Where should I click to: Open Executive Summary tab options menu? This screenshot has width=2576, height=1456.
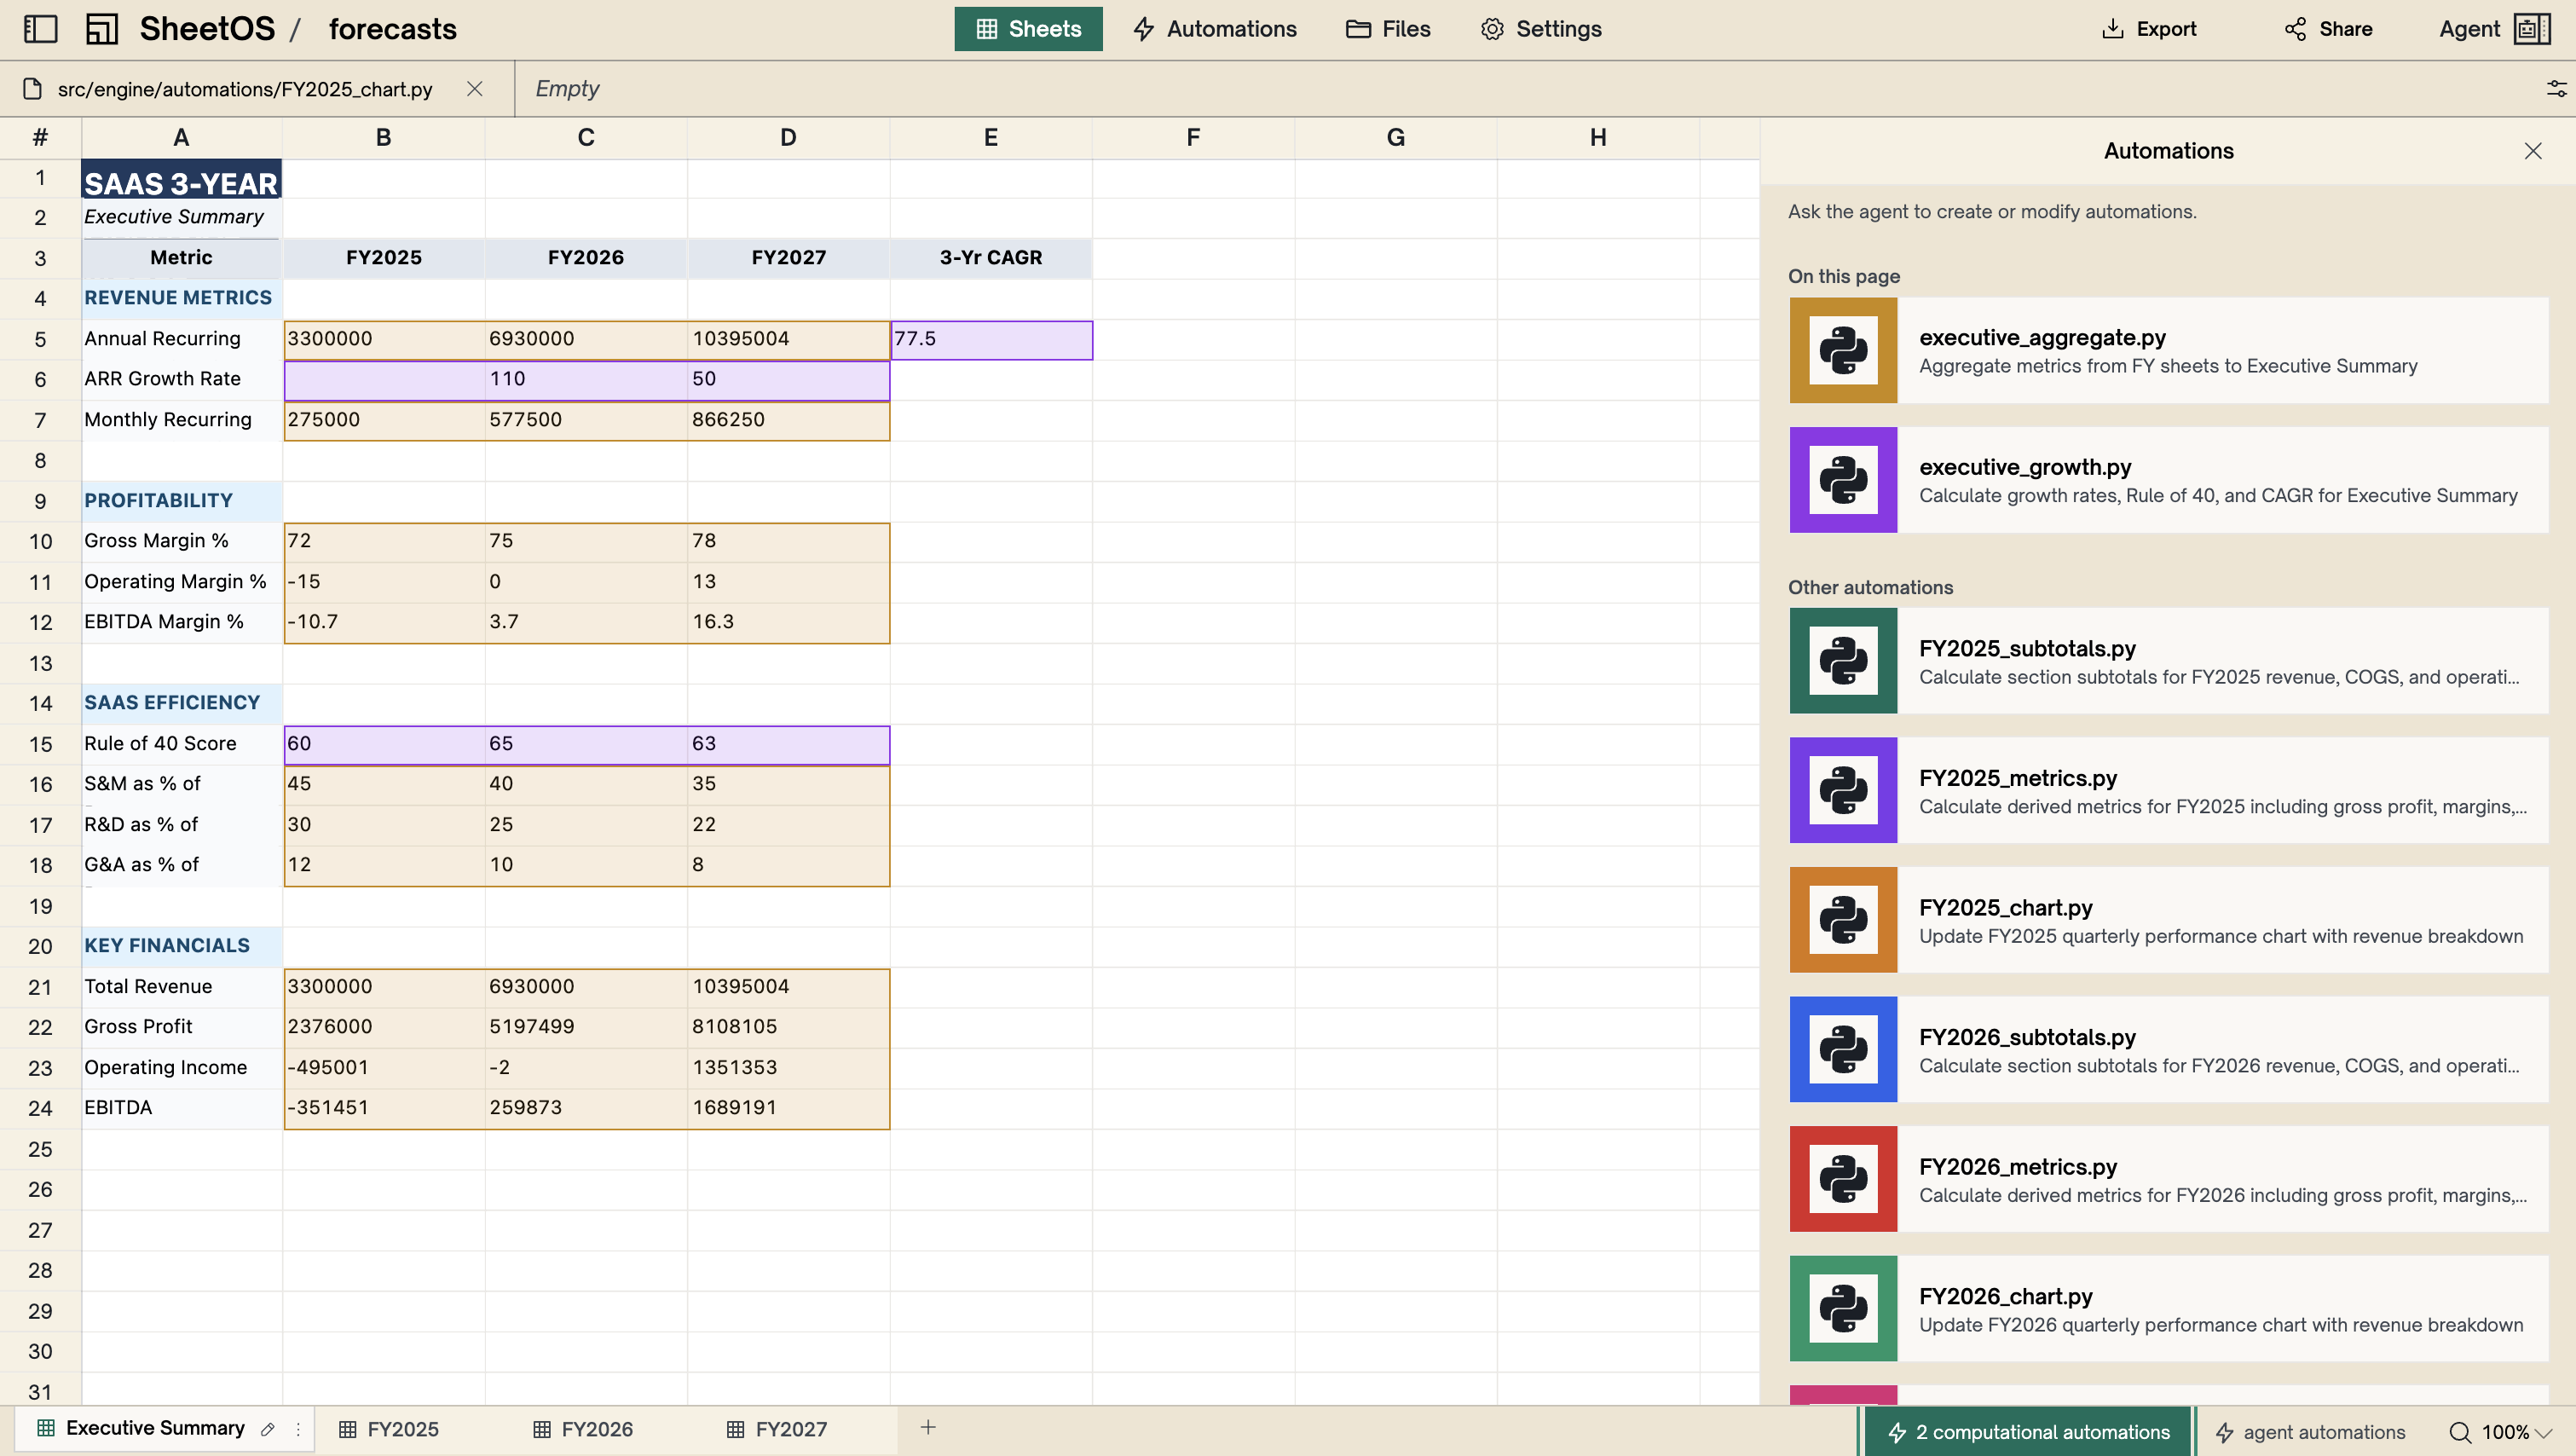(298, 1429)
